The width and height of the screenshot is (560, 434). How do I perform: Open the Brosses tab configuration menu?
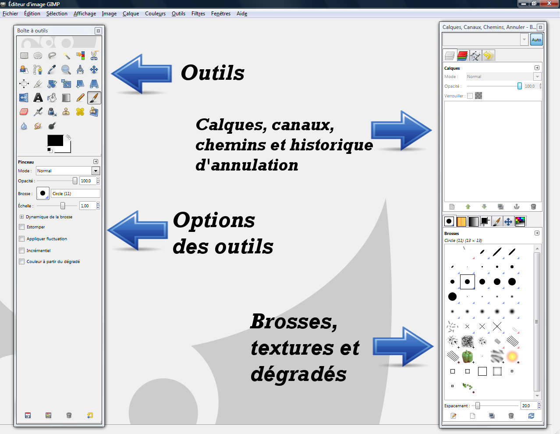[x=537, y=233]
